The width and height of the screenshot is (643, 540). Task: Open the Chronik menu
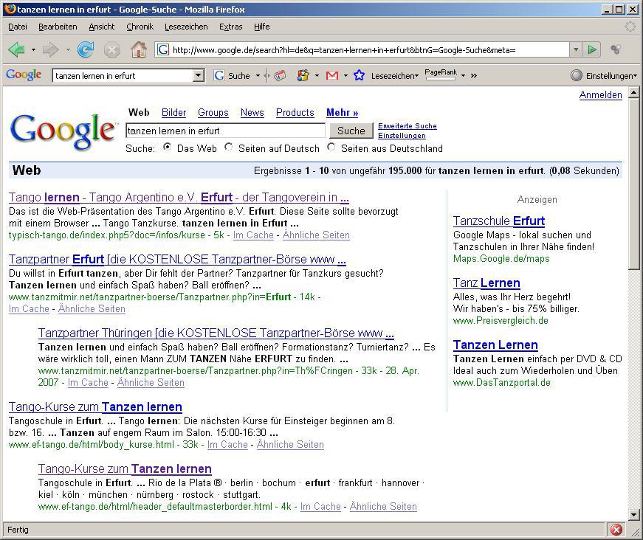[x=140, y=27]
